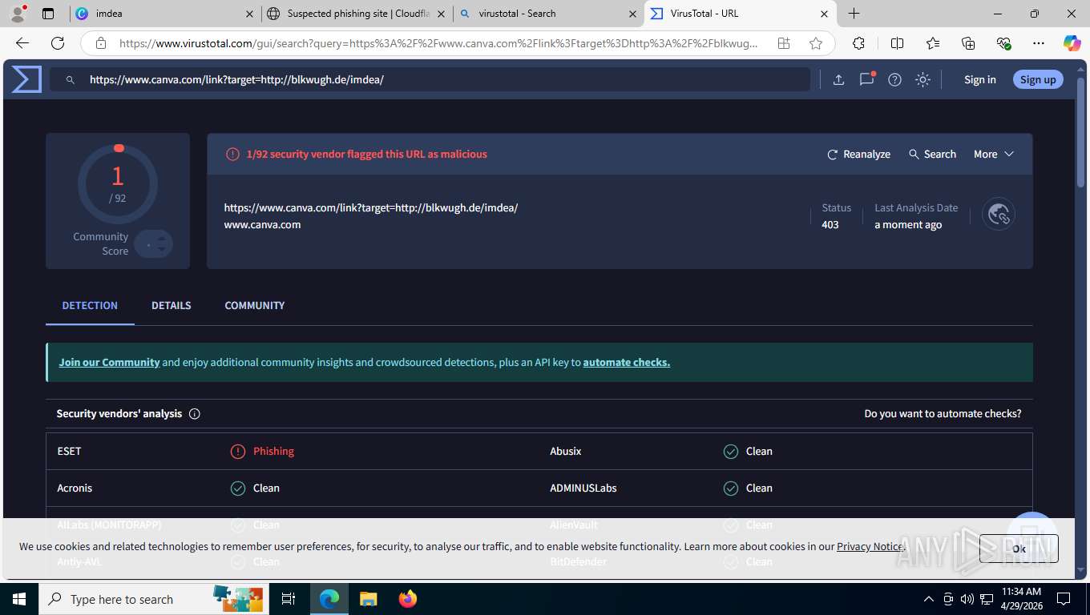1090x615 pixels.
Task: Click the Reanalyze button
Action: [858, 154]
